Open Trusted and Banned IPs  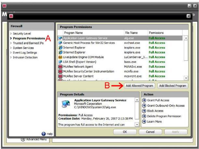pos(28,43)
